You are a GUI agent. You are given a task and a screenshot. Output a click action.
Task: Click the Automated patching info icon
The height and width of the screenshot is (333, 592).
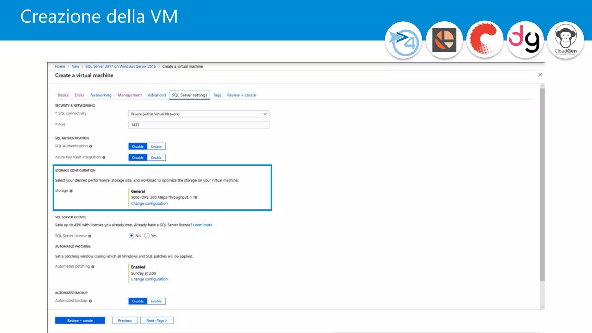coord(93,267)
